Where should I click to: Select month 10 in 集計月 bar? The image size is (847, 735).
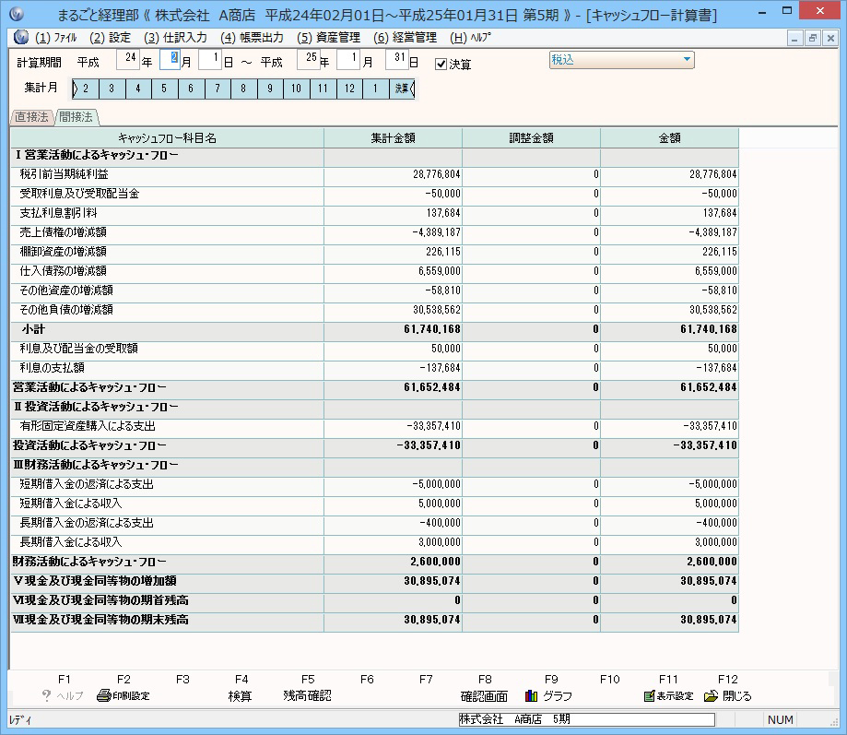coord(297,89)
